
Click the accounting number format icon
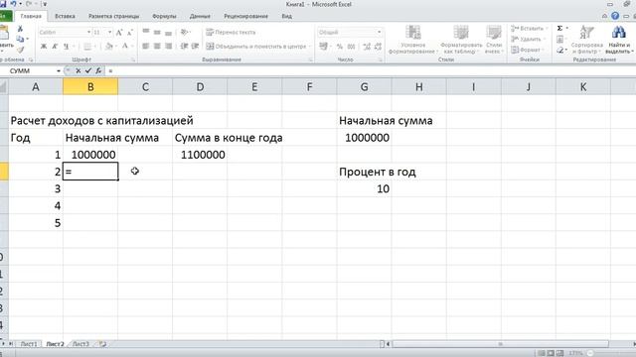click(323, 47)
